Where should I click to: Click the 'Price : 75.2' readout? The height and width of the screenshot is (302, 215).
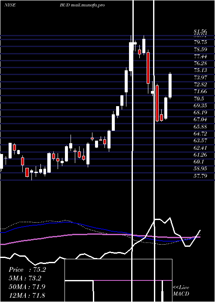[27, 270]
